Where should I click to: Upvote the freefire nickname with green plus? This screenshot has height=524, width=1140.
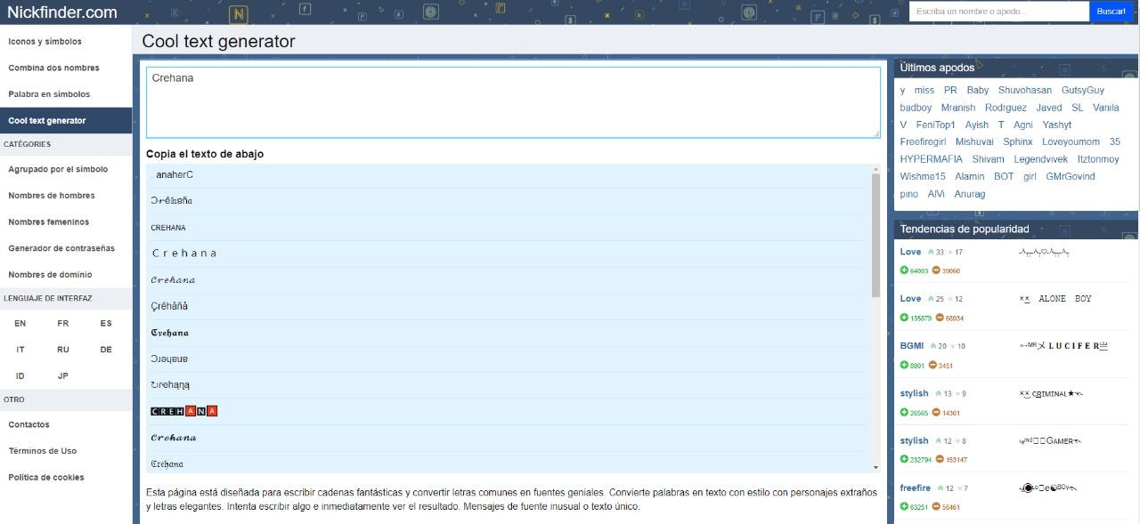pyautogui.click(x=904, y=507)
